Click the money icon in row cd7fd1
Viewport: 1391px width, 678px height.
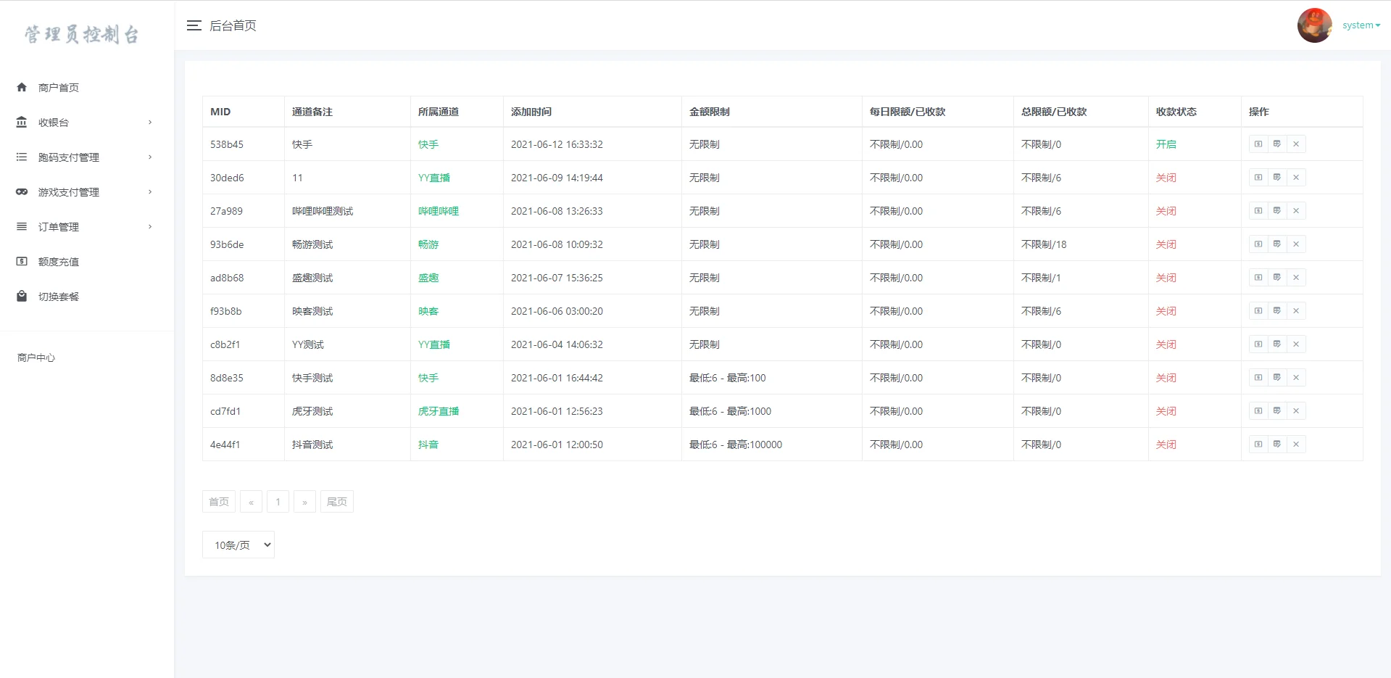[x=1258, y=411]
